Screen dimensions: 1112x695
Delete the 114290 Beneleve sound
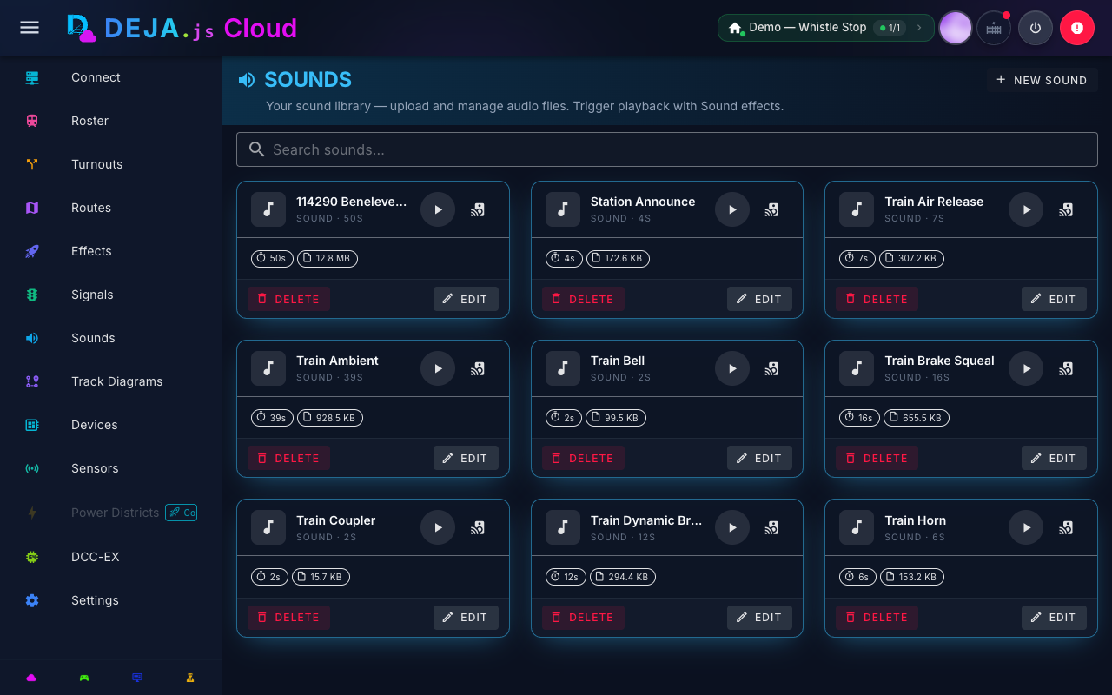[x=289, y=299]
